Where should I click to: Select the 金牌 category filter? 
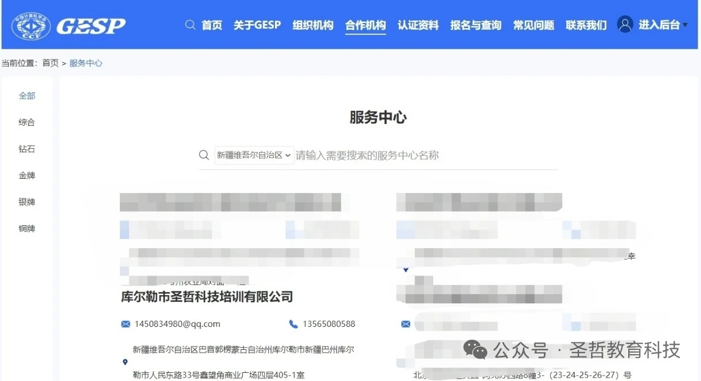point(27,175)
